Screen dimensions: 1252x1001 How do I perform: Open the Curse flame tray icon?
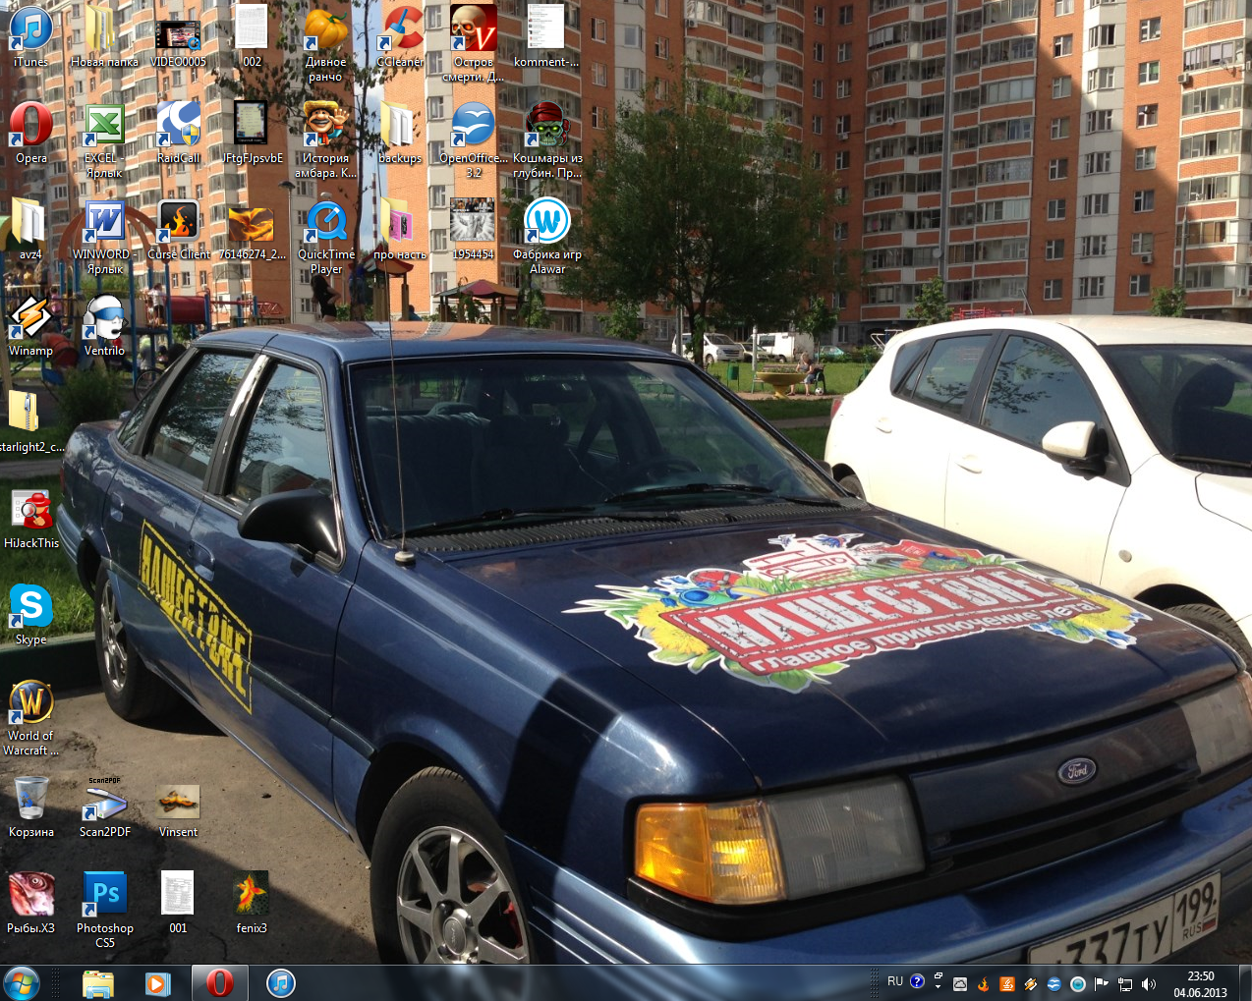(983, 983)
